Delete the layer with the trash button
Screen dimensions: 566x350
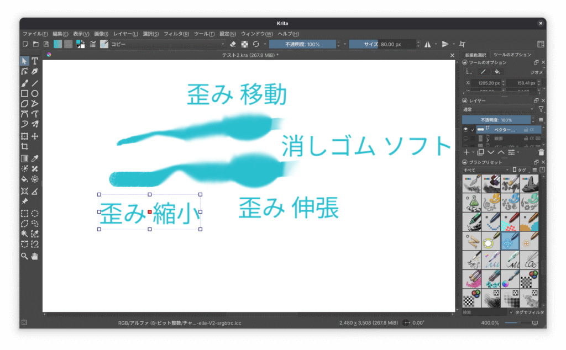(541, 152)
